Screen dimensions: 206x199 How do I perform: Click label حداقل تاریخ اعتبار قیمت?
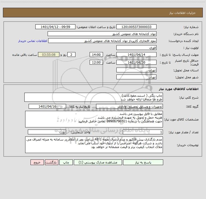[187, 63]
